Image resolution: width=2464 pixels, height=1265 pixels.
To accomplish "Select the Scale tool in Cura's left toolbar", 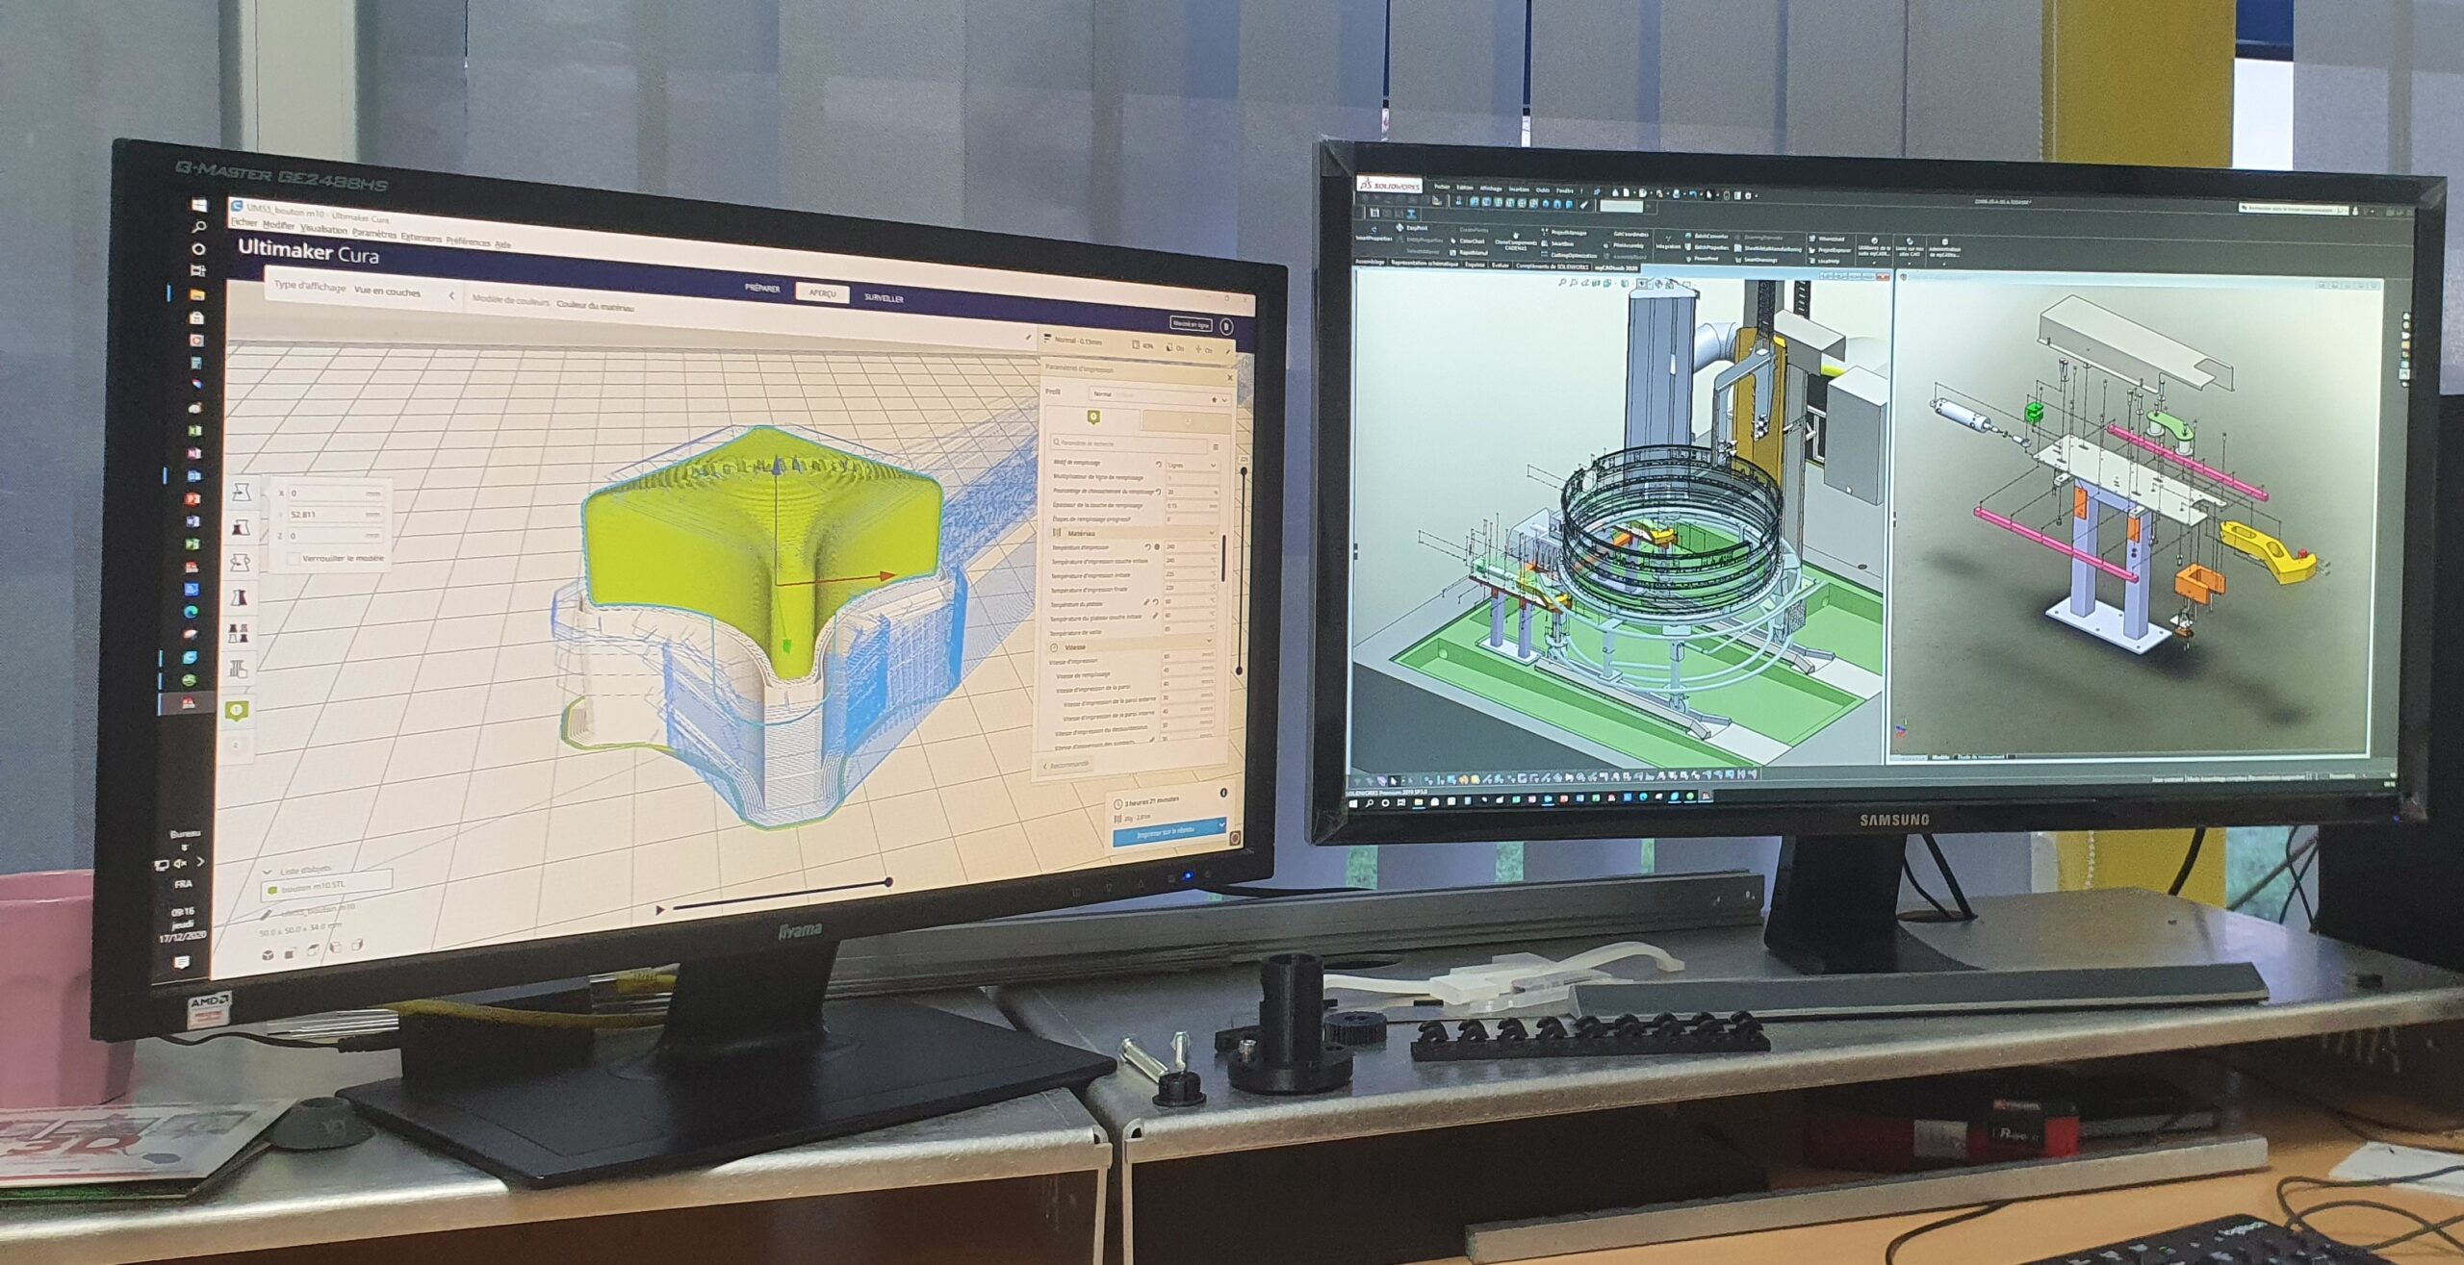I will pyautogui.click(x=242, y=528).
